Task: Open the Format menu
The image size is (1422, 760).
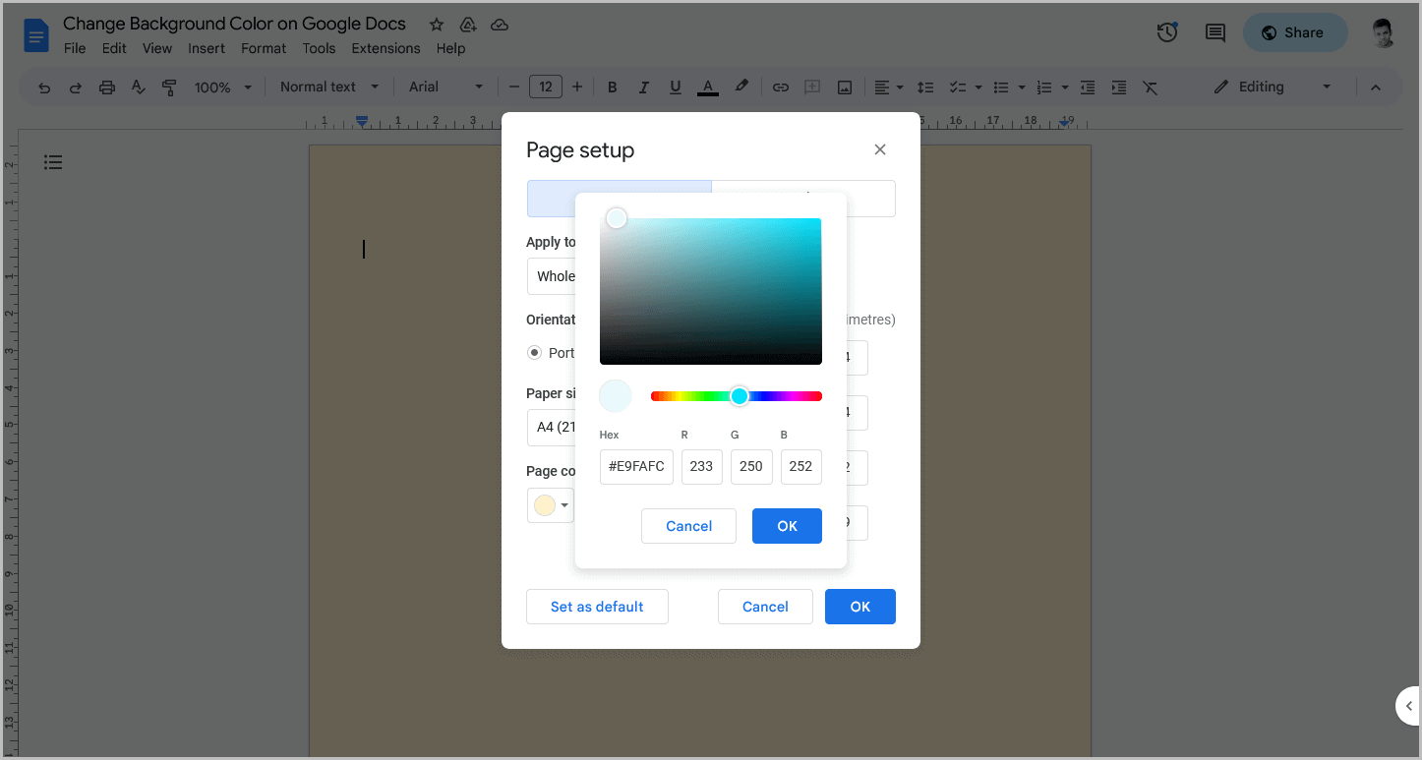Action: [x=264, y=48]
